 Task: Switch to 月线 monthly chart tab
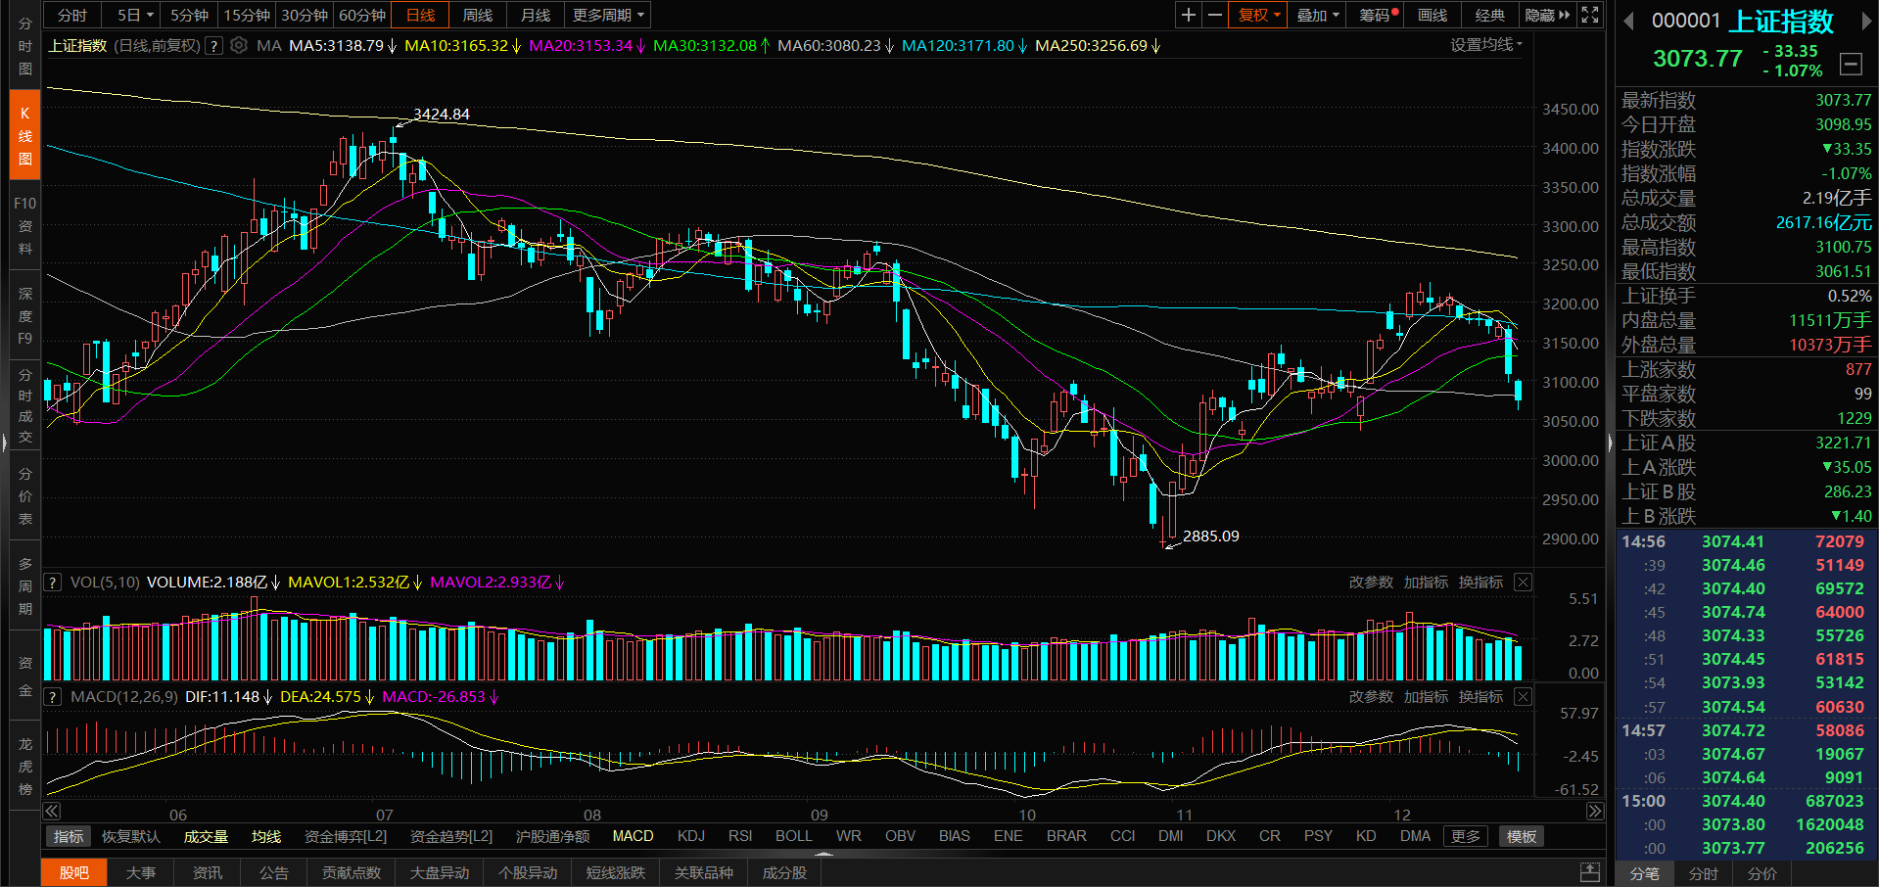536,15
